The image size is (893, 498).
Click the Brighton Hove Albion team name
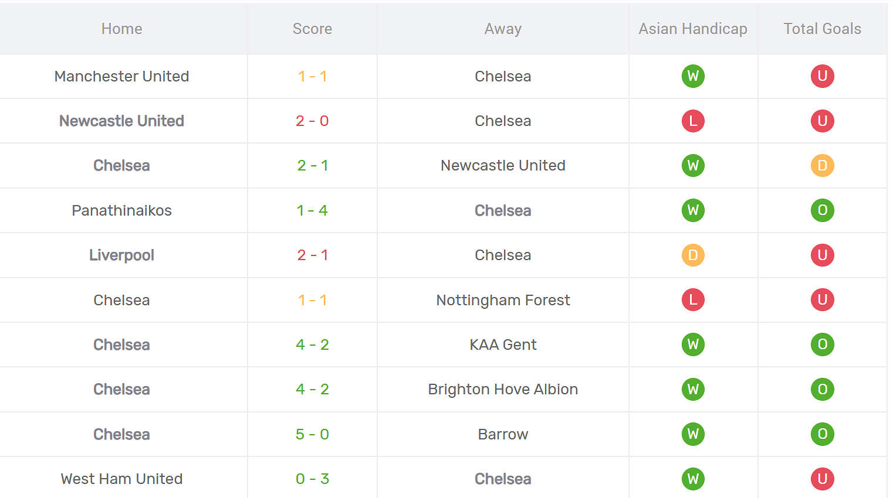tap(503, 390)
